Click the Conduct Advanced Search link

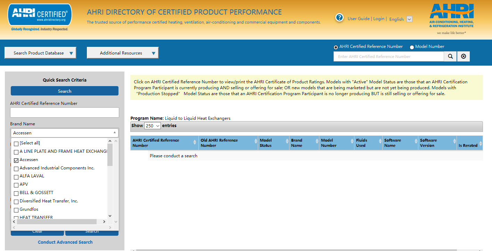pyautogui.click(x=65, y=242)
